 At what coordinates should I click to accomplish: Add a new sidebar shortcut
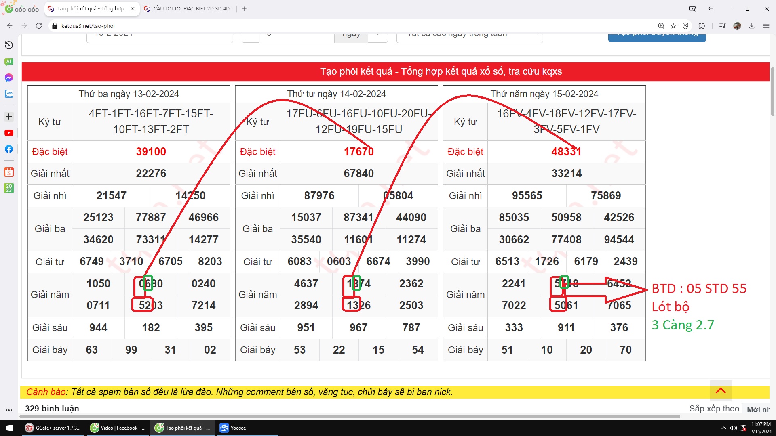point(9,117)
